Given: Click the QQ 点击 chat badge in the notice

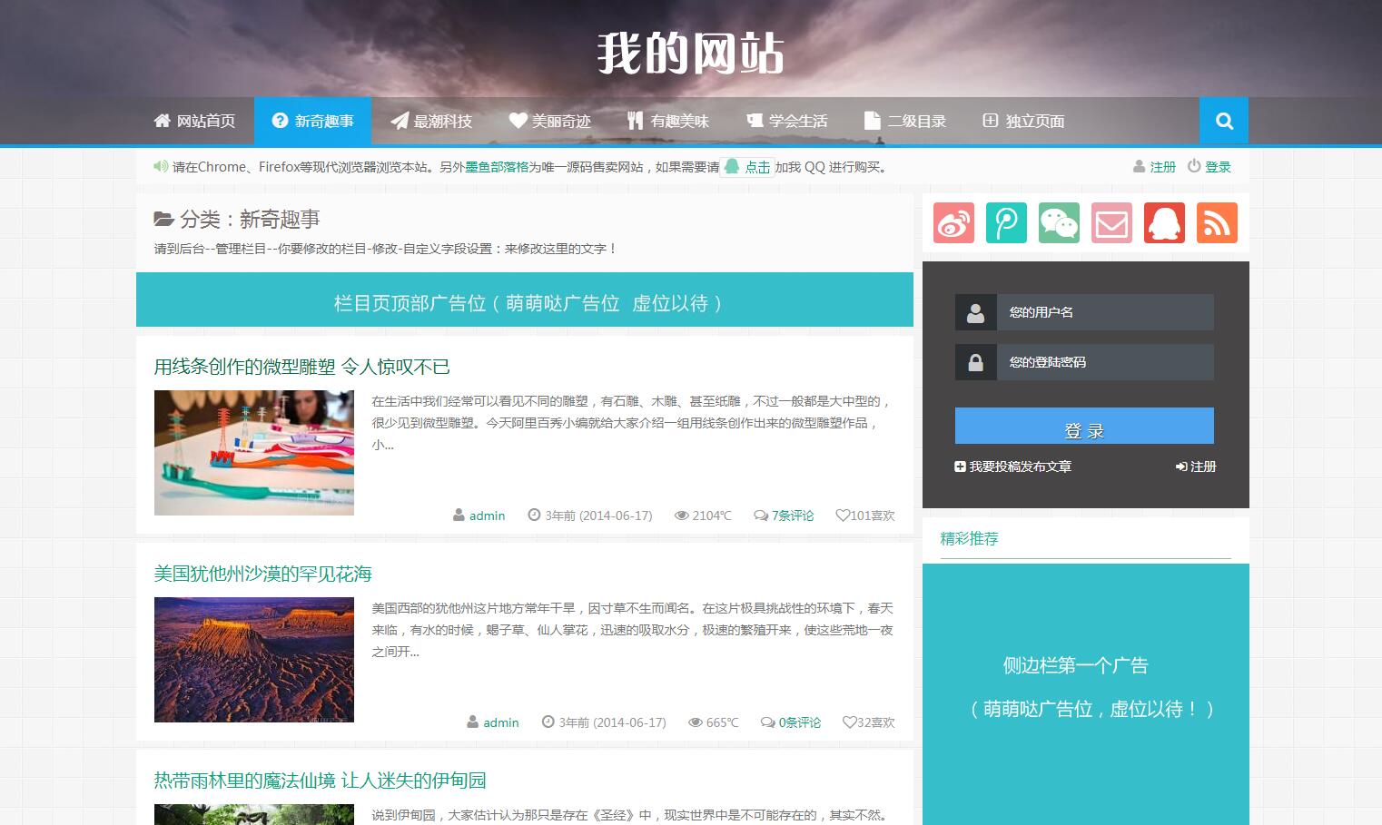Looking at the screenshot, I should coord(748,167).
